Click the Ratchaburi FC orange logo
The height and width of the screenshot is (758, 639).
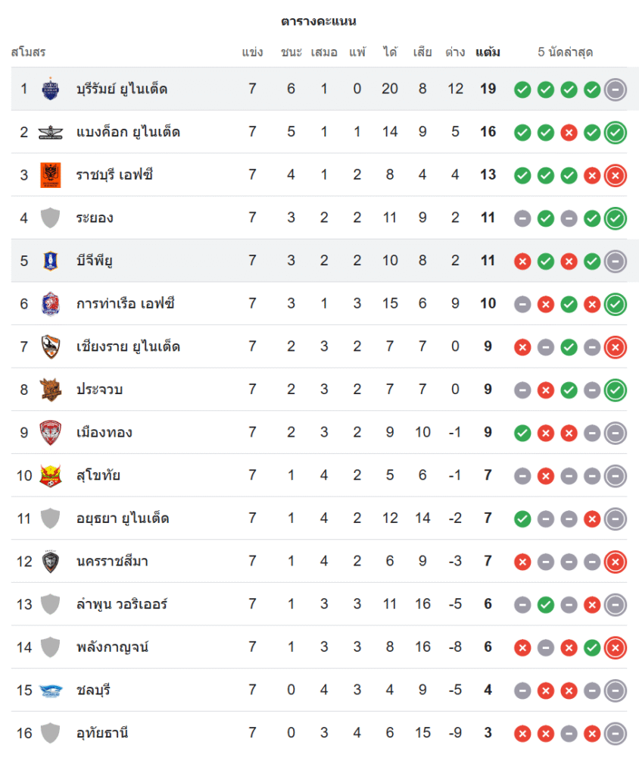pyautogui.click(x=50, y=175)
